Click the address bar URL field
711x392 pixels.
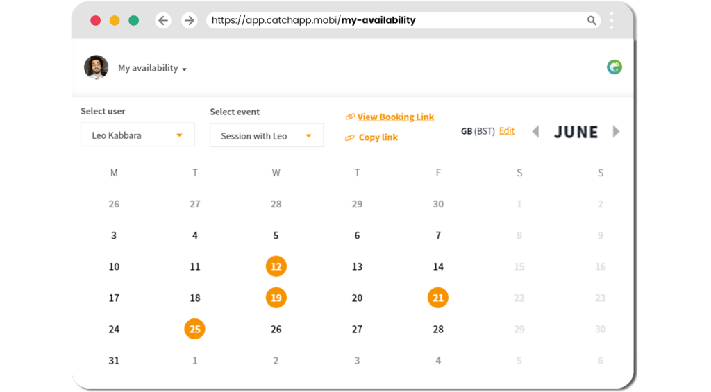396,20
